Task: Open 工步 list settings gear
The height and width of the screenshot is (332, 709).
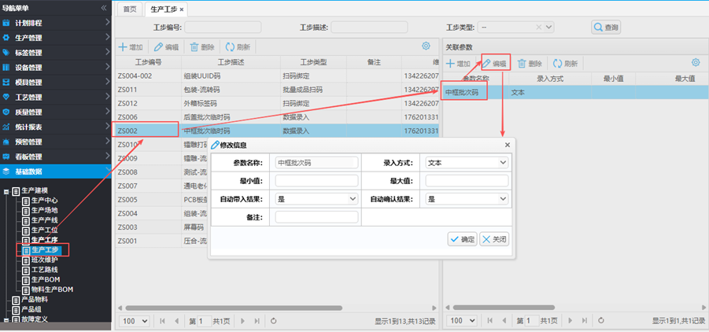Action: pos(426,46)
